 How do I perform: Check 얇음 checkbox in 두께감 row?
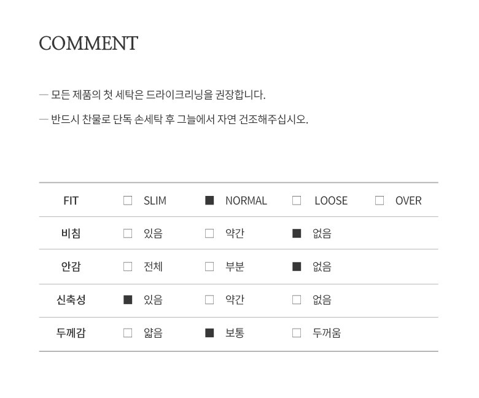point(128,333)
